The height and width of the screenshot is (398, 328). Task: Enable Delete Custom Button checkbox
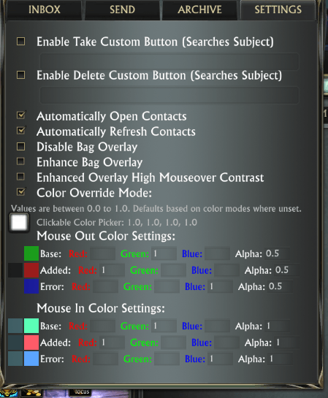point(20,75)
